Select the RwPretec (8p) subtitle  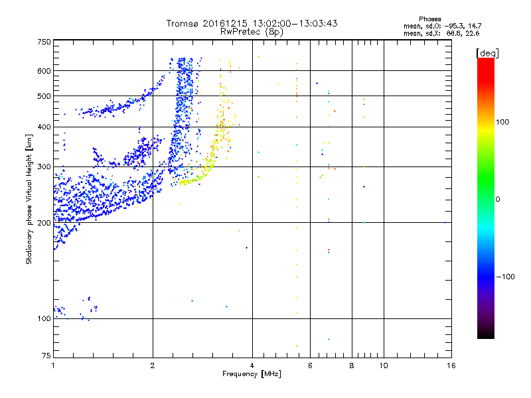tap(252, 32)
